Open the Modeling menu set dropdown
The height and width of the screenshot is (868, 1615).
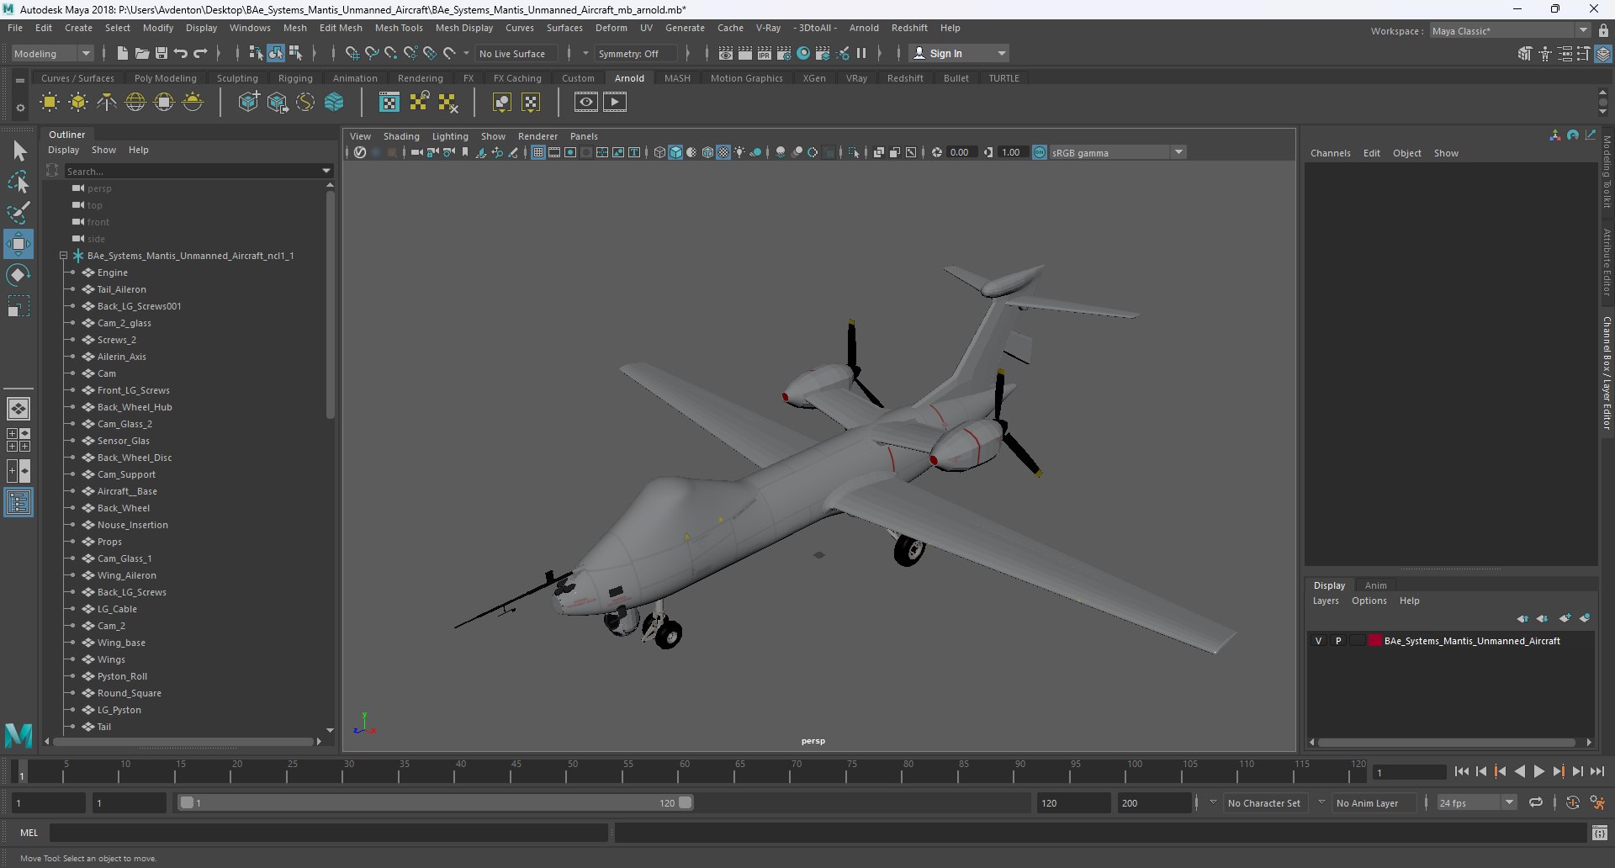coord(52,53)
